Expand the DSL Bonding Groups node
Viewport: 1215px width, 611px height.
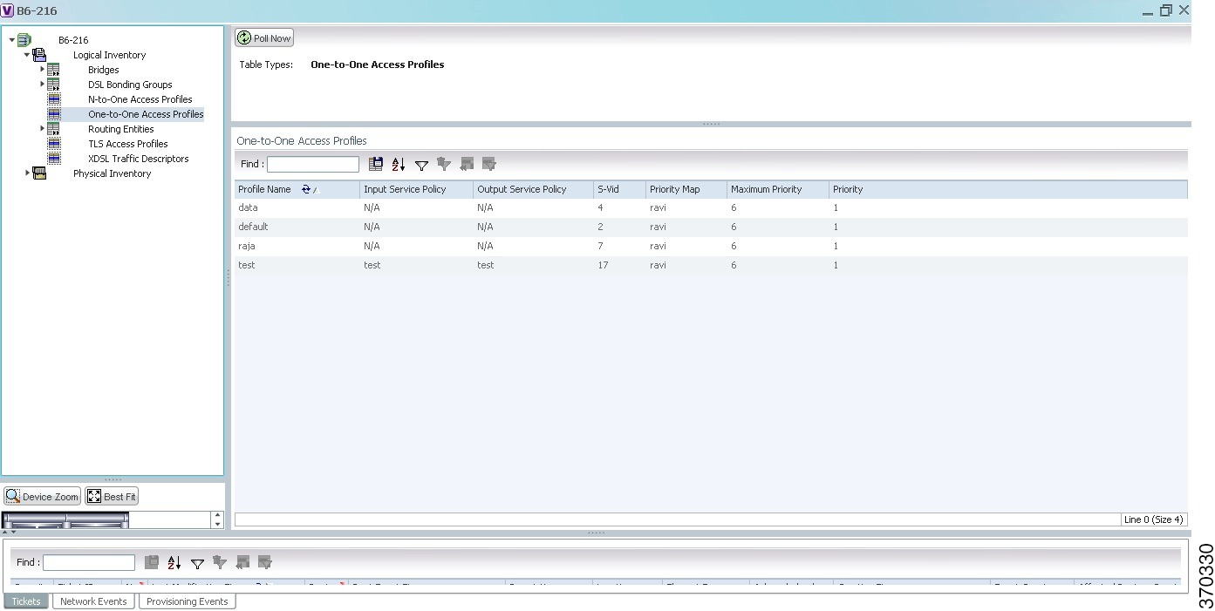[42, 85]
